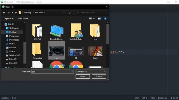Open Music from the sidebar

[x=12, y=44]
